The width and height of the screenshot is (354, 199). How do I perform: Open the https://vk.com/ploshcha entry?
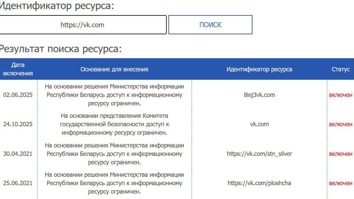(259, 183)
